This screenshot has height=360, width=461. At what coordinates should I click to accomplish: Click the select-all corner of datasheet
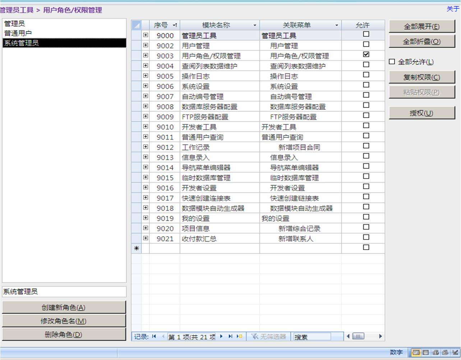[x=136, y=25]
